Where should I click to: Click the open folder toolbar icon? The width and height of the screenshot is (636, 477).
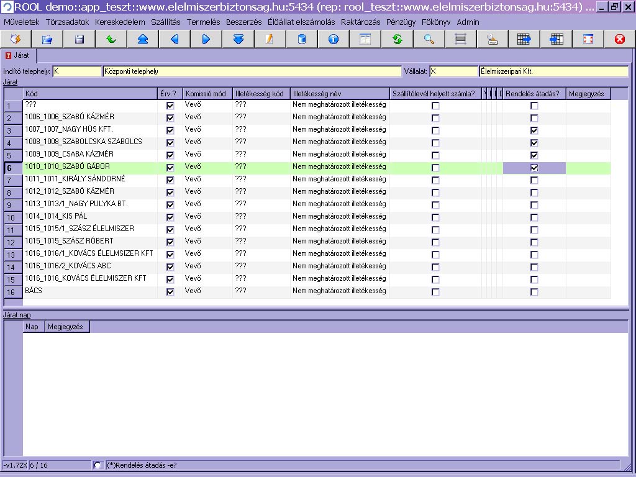47,39
